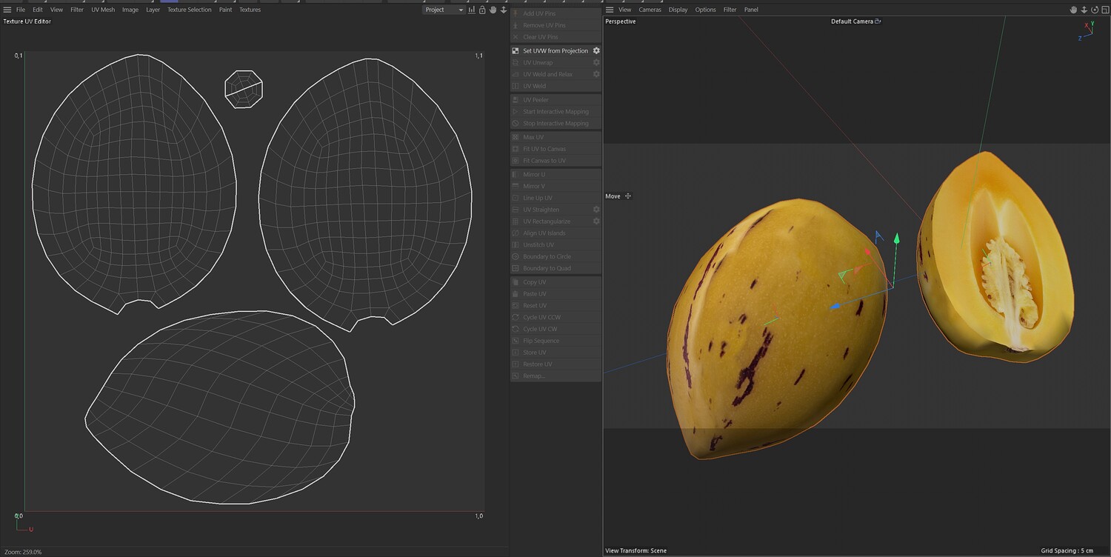Image resolution: width=1111 pixels, height=557 pixels.
Task: Click Boundary to Circle
Action: [x=555, y=256]
